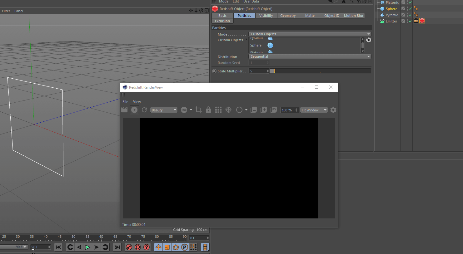Open the RenderView View menu
The height and width of the screenshot is (254, 463).
coord(137,102)
